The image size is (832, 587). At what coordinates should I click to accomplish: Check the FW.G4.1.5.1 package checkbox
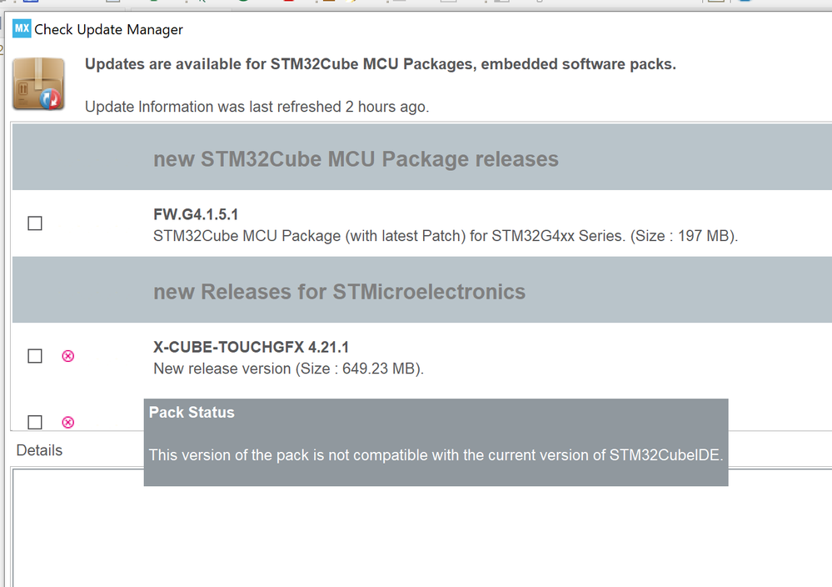[35, 223]
